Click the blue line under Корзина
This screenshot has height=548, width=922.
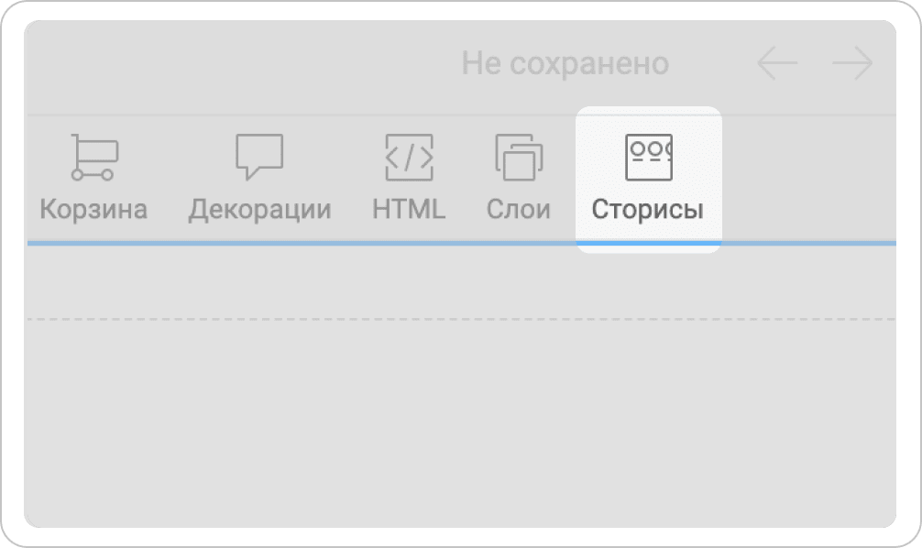tap(93, 243)
